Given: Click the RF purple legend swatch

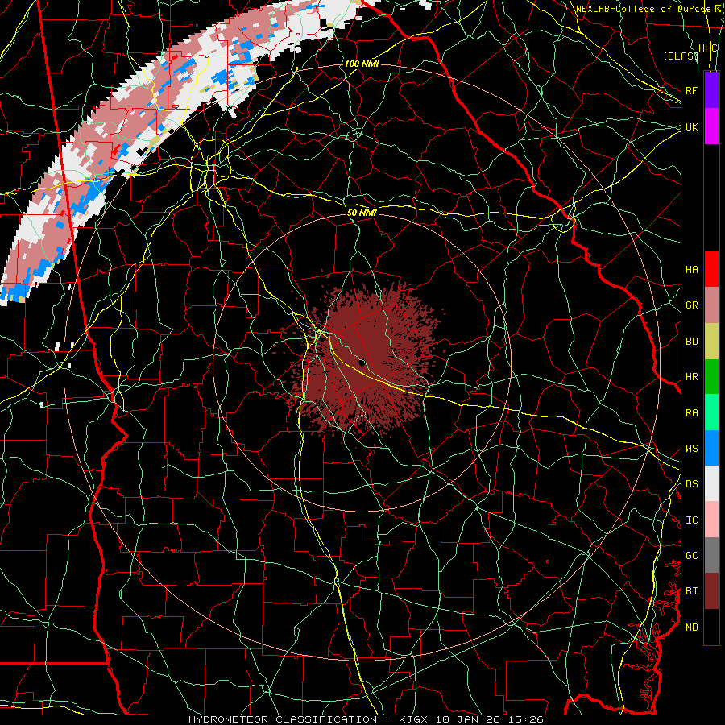Looking at the screenshot, I should (x=711, y=90).
